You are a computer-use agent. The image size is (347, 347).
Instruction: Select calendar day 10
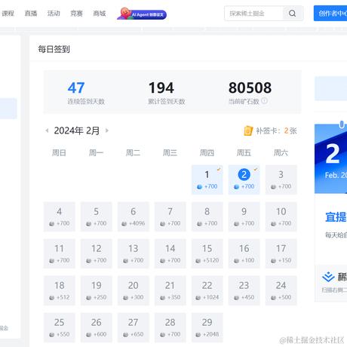tap(281, 216)
